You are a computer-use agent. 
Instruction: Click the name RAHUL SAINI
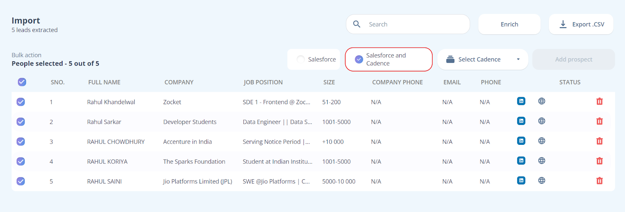coord(104,182)
